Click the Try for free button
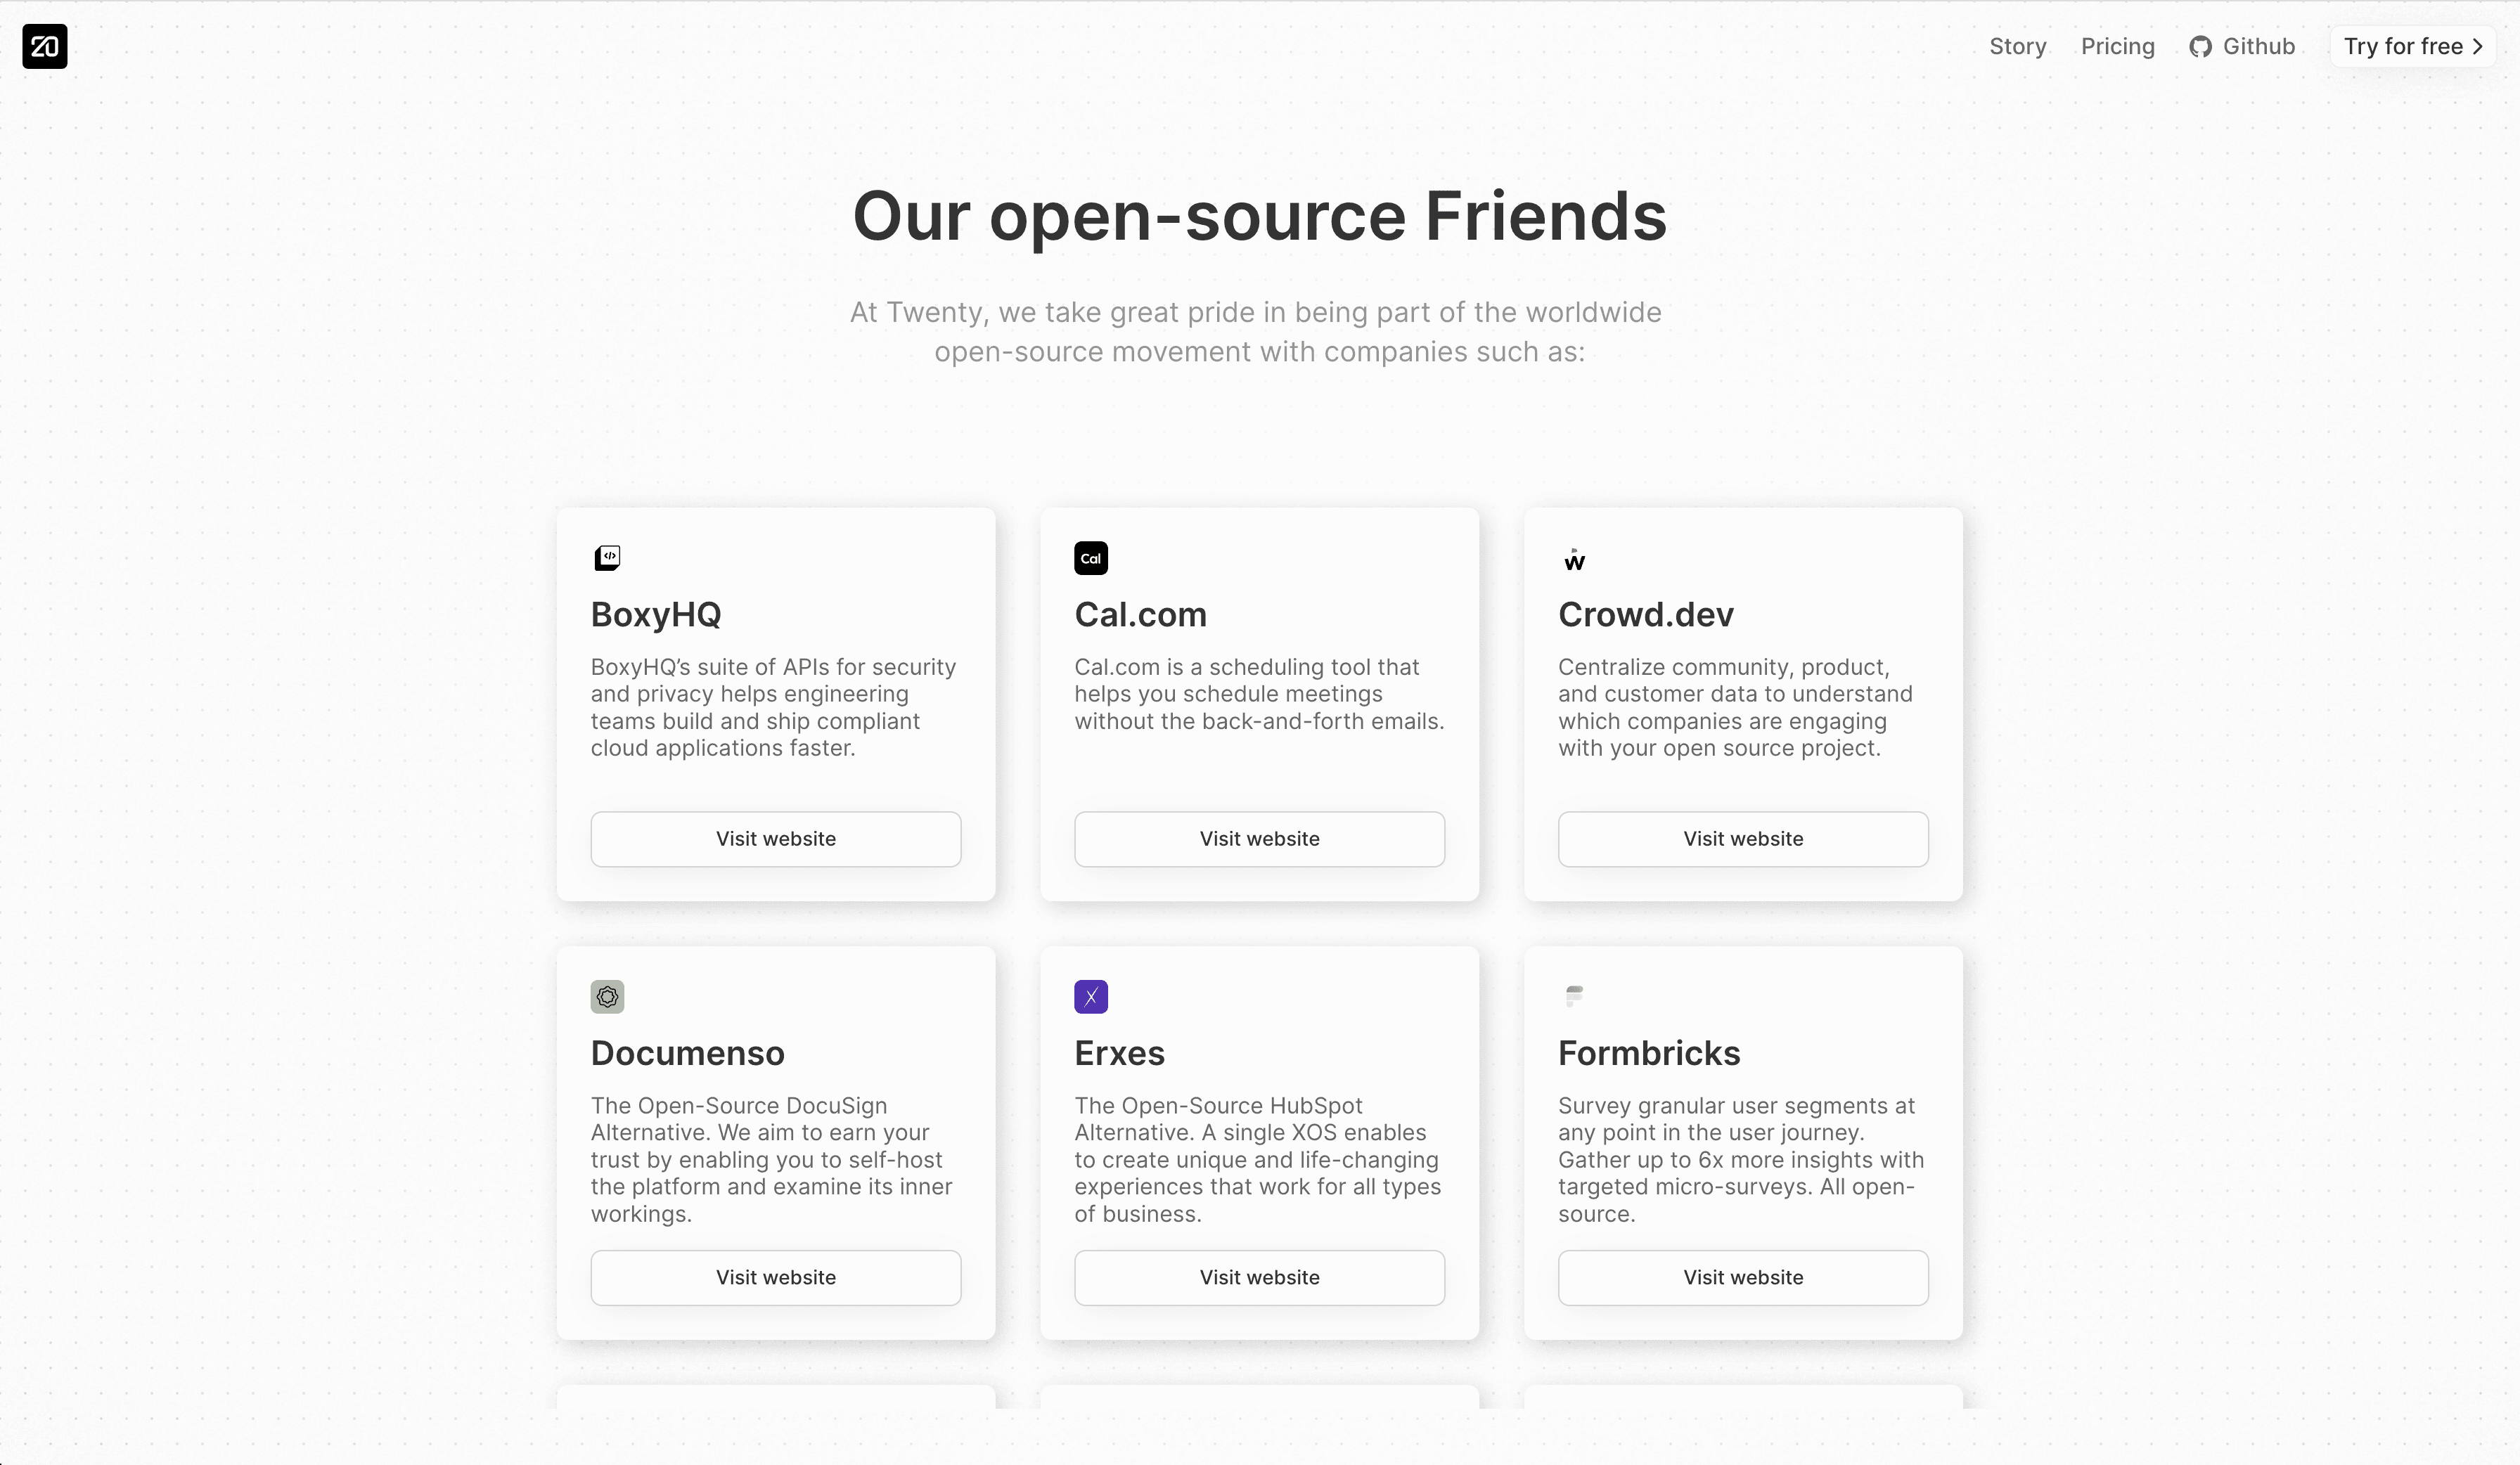Screen dimensions: 2520x1465 [x=2412, y=46]
